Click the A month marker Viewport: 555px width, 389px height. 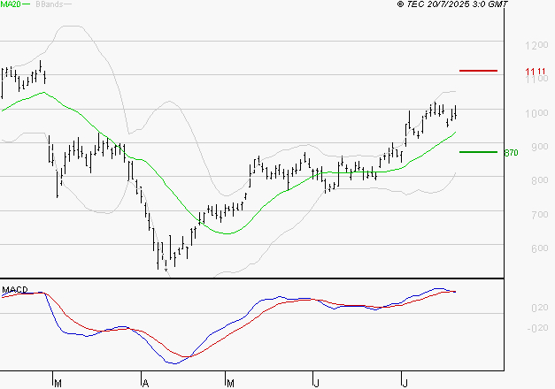[x=145, y=383]
